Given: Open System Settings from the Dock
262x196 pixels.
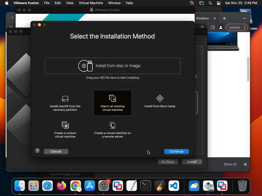Looking at the screenshot, I should coord(104,186).
